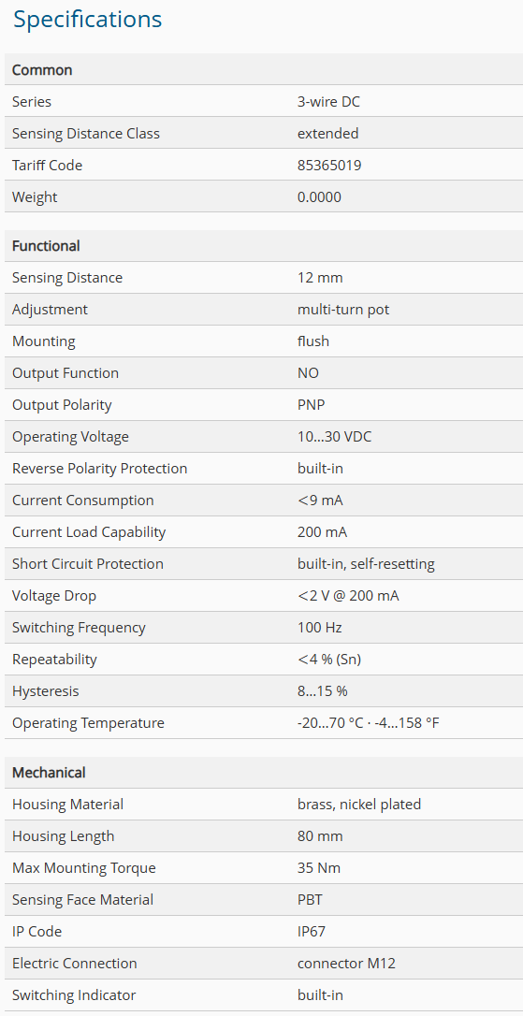
Task: Click the Operating Temperature value
Action: click(x=368, y=722)
